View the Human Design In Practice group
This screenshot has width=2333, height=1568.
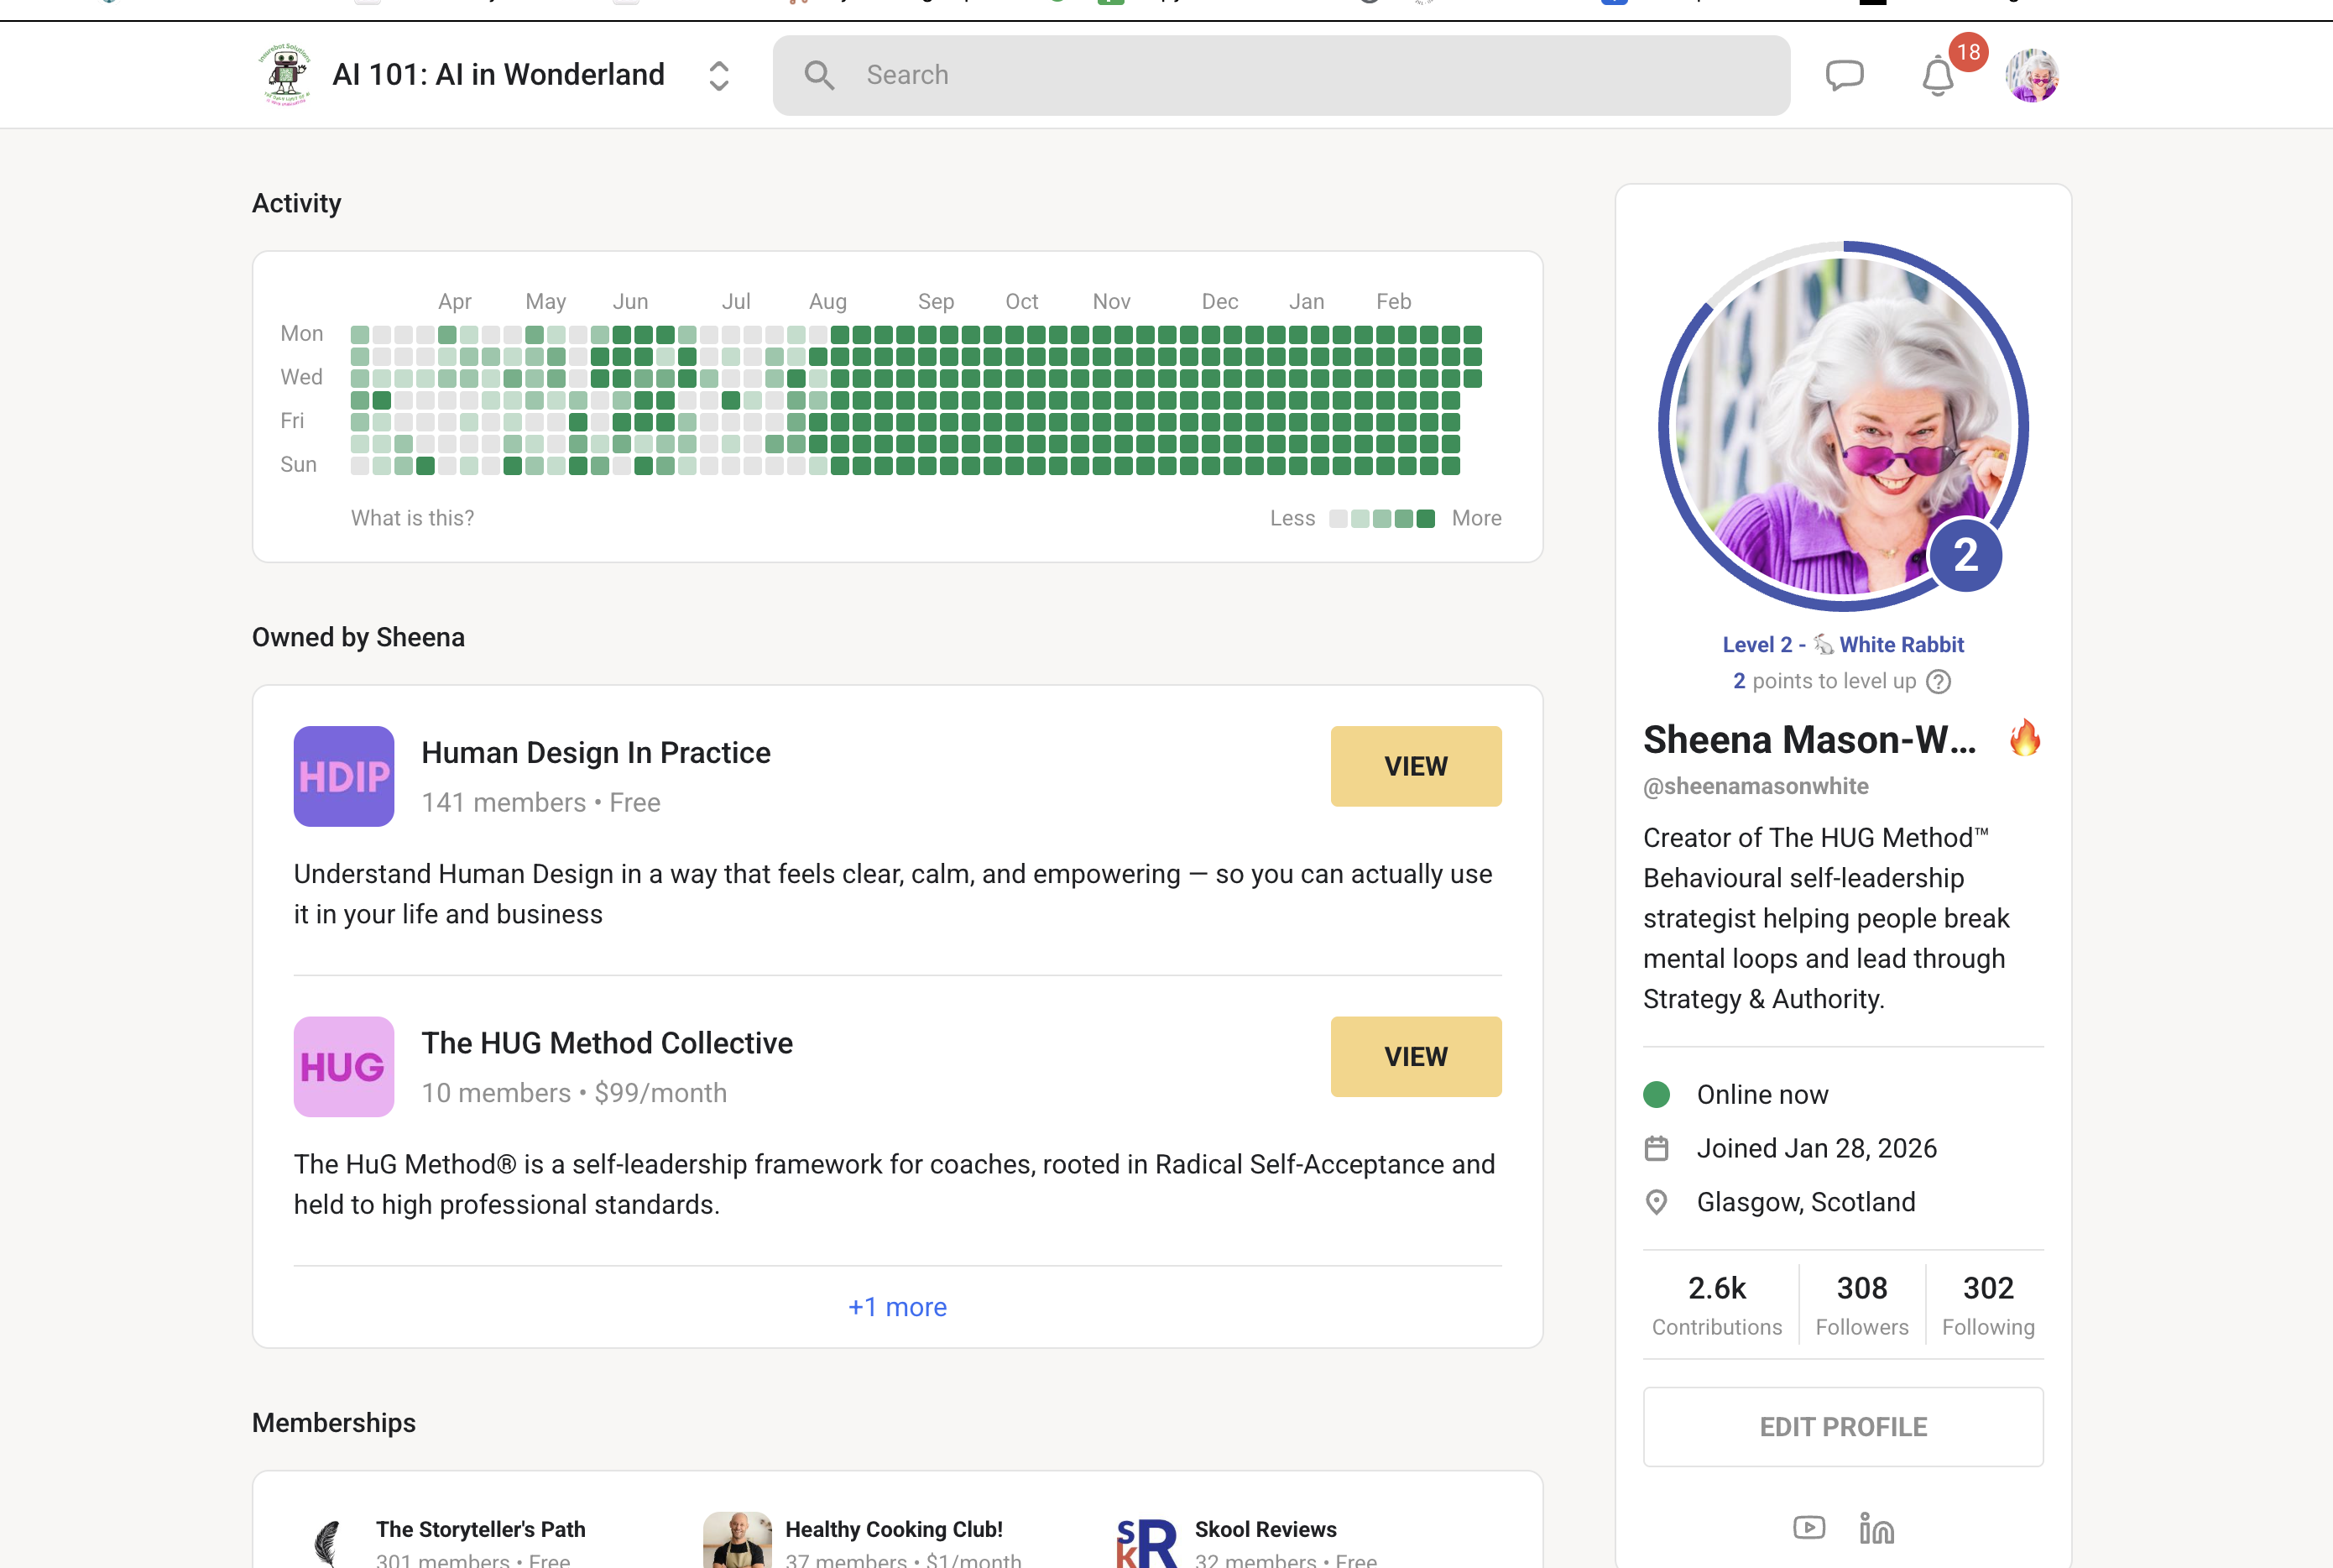1416,766
